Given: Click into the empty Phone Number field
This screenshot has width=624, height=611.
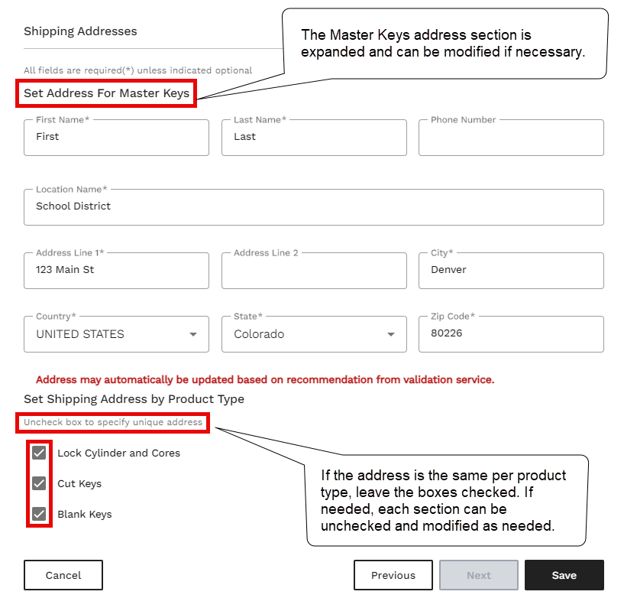Looking at the screenshot, I should (511, 138).
